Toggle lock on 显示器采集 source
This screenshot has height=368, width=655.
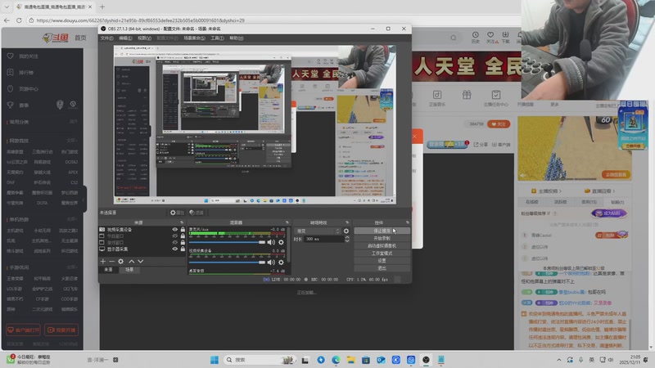coord(183,249)
